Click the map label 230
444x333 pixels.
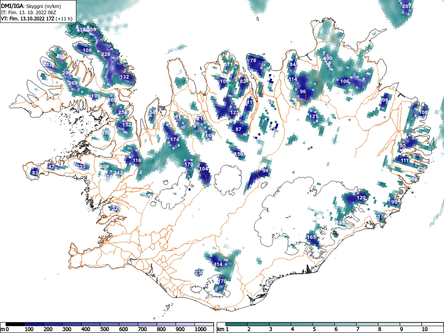pyautogui.click(x=199, y=273)
